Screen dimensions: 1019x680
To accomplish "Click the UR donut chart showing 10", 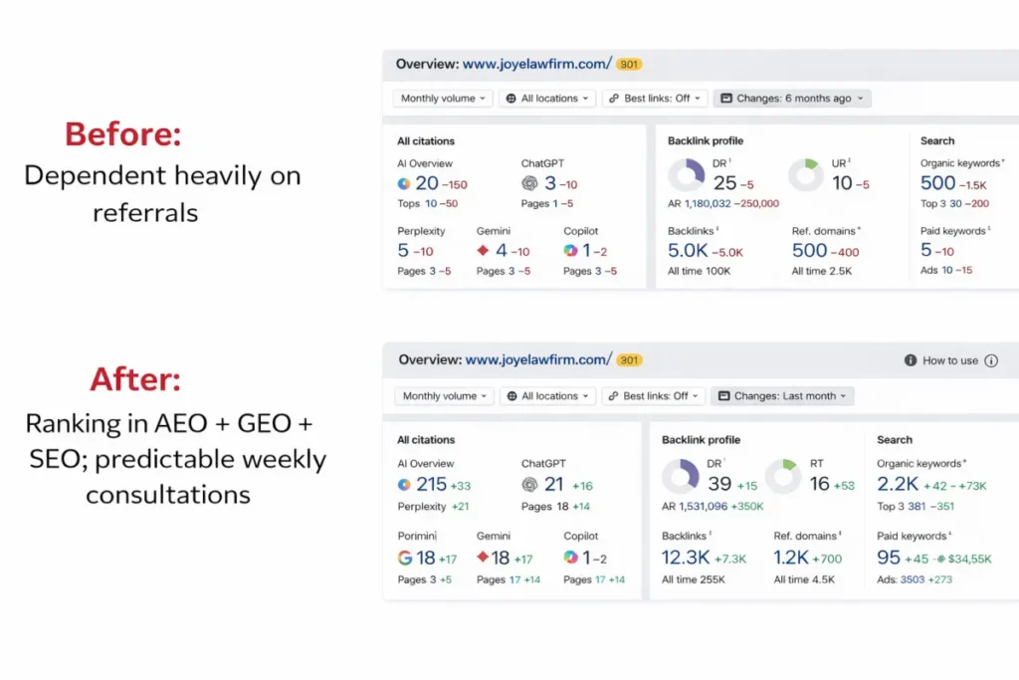I will coord(806,175).
